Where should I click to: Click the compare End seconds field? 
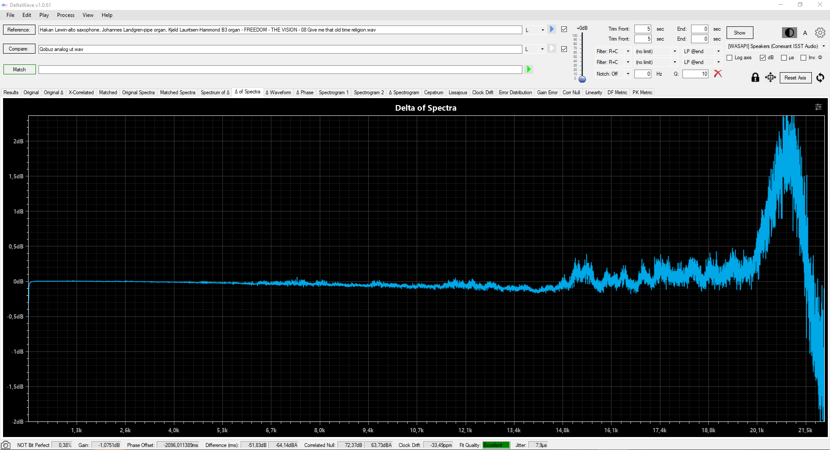(699, 39)
